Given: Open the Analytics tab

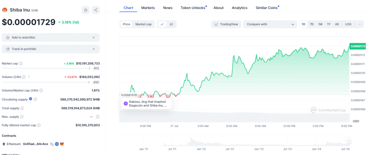Looking at the screenshot, I should pos(240,8).
